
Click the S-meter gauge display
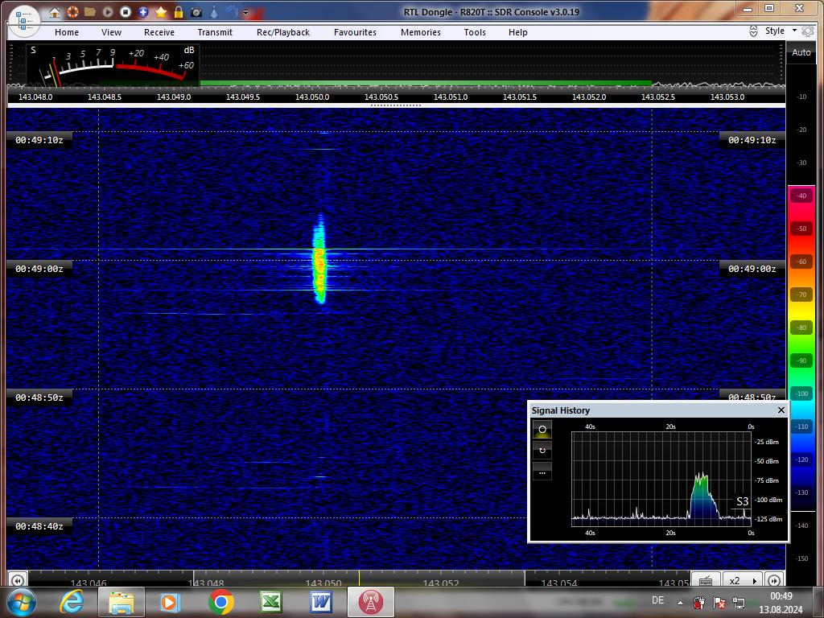113,66
